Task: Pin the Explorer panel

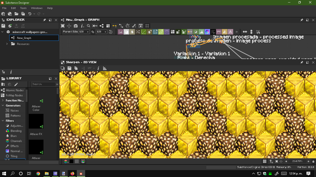Action: pos(44,20)
